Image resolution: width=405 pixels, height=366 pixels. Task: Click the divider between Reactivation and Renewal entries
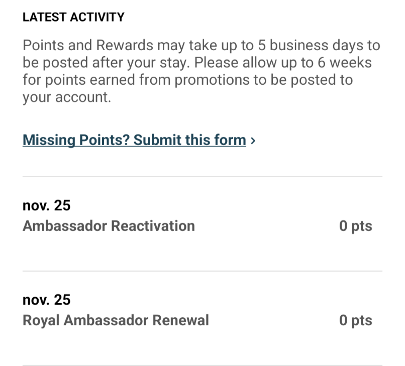click(202, 271)
